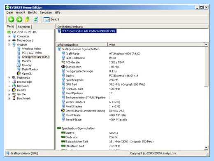Select the Datenträger drive icon
214x161 pixels.
[x=14, y=82]
